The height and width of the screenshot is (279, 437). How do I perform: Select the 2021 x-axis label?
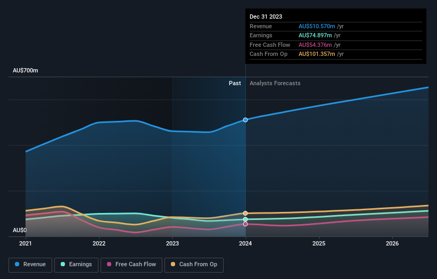26,243
